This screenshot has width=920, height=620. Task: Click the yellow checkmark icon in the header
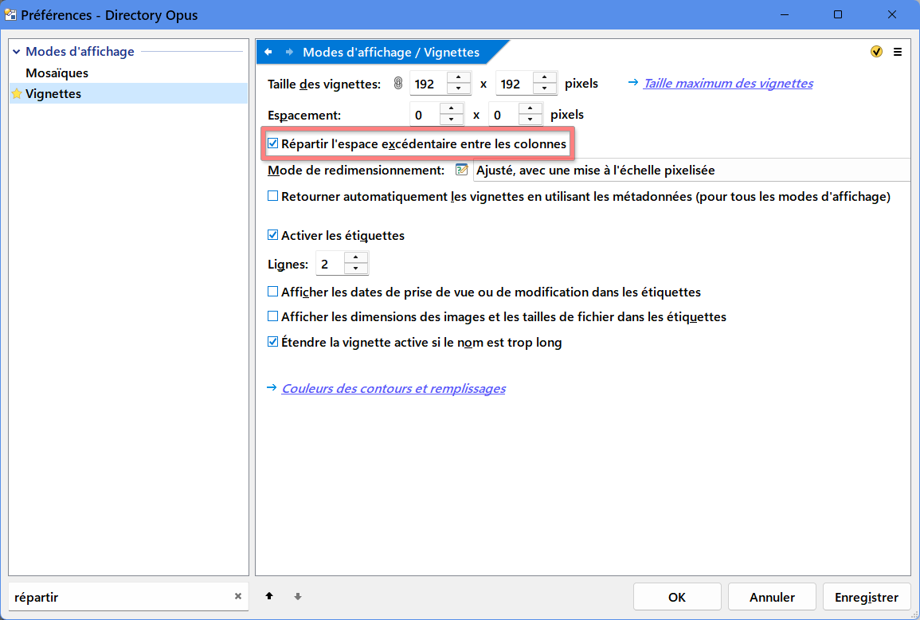click(x=876, y=53)
